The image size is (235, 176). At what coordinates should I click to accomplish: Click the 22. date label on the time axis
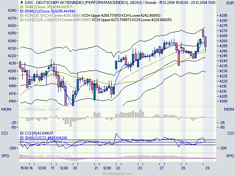[118, 168]
